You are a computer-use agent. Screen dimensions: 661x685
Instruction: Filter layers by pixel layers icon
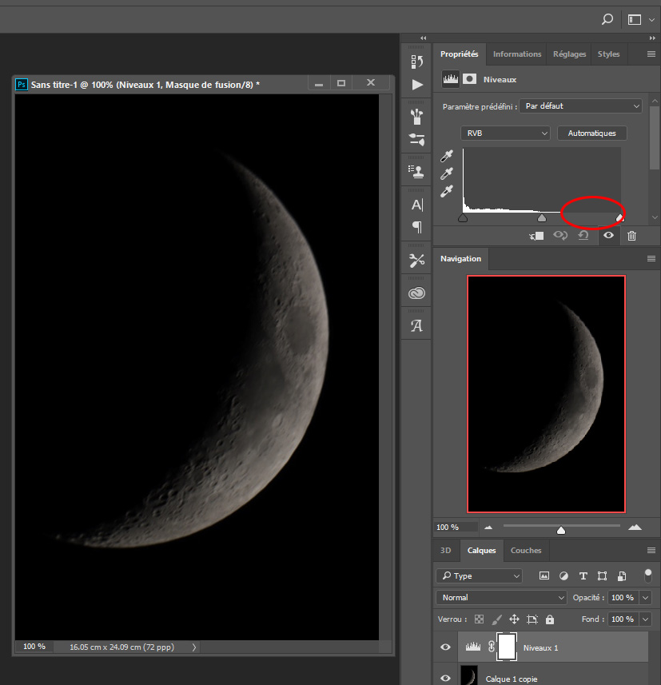point(544,575)
